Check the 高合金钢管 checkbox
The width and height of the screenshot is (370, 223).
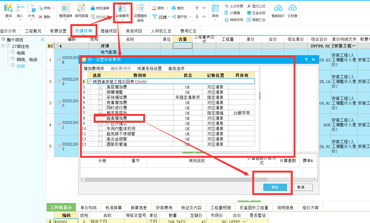(101, 139)
